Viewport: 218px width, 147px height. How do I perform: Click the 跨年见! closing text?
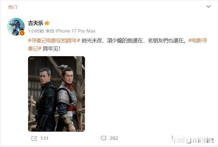[x=51, y=48]
